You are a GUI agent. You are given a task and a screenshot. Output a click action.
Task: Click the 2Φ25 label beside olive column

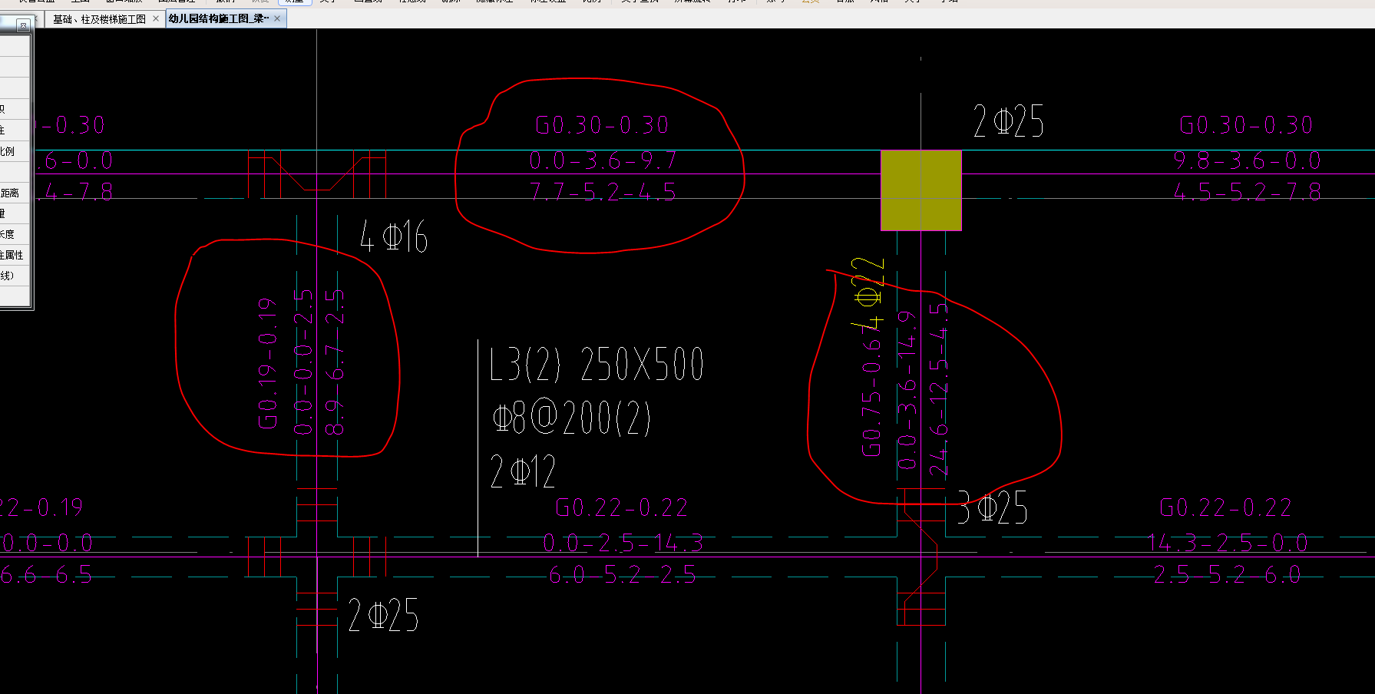[1009, 121]
